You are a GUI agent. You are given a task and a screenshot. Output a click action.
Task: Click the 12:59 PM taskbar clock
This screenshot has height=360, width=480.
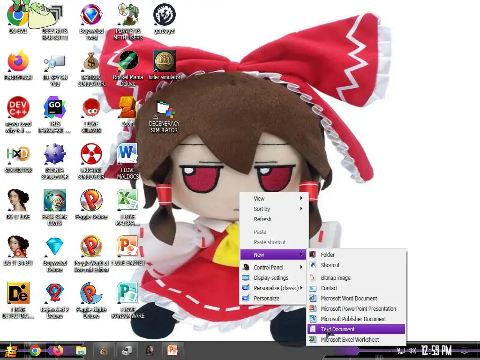pyautogui.click(x=436, y=351)
